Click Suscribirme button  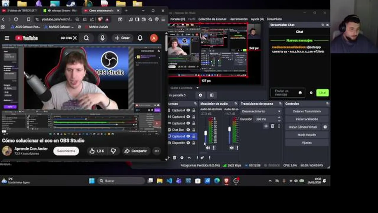(66, 151)
